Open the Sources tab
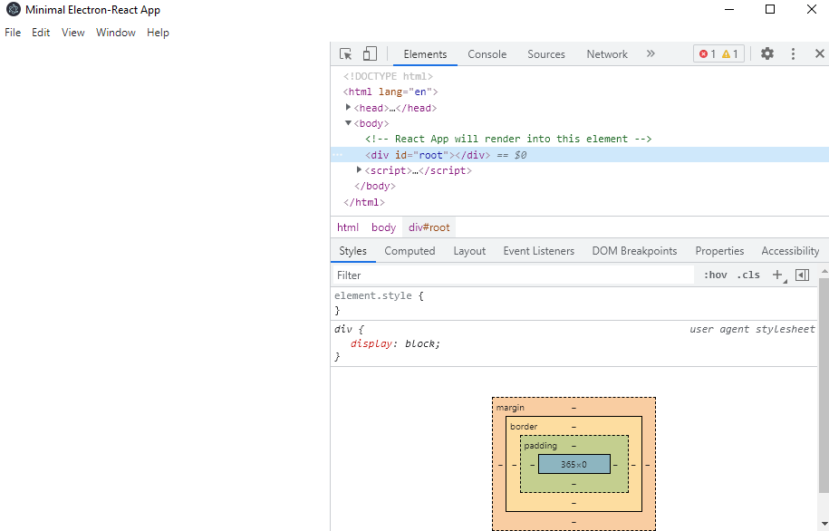 tap(546, 54)
